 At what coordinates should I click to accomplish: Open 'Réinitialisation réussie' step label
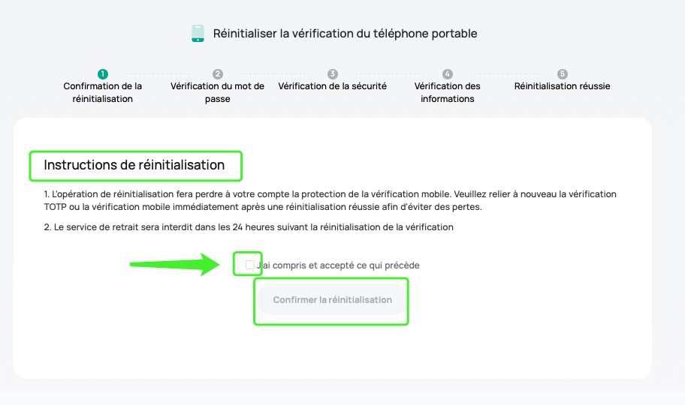[x=563, y=86]
